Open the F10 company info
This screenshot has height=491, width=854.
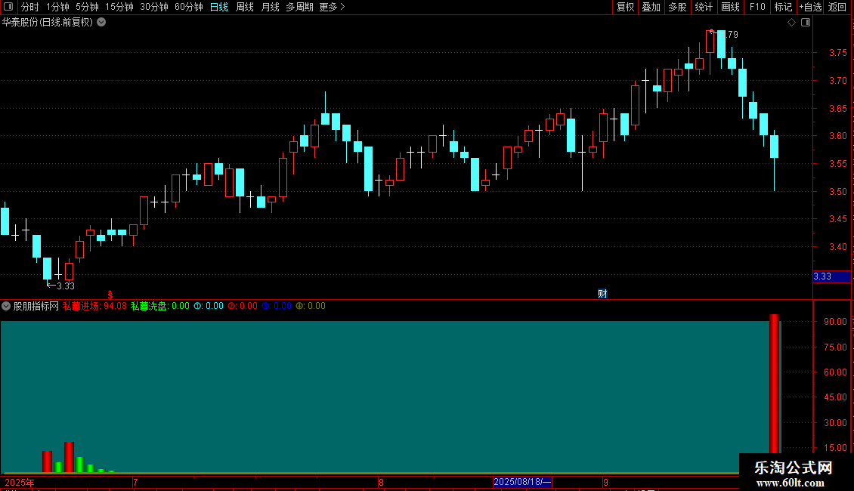[x=757, y=7]
